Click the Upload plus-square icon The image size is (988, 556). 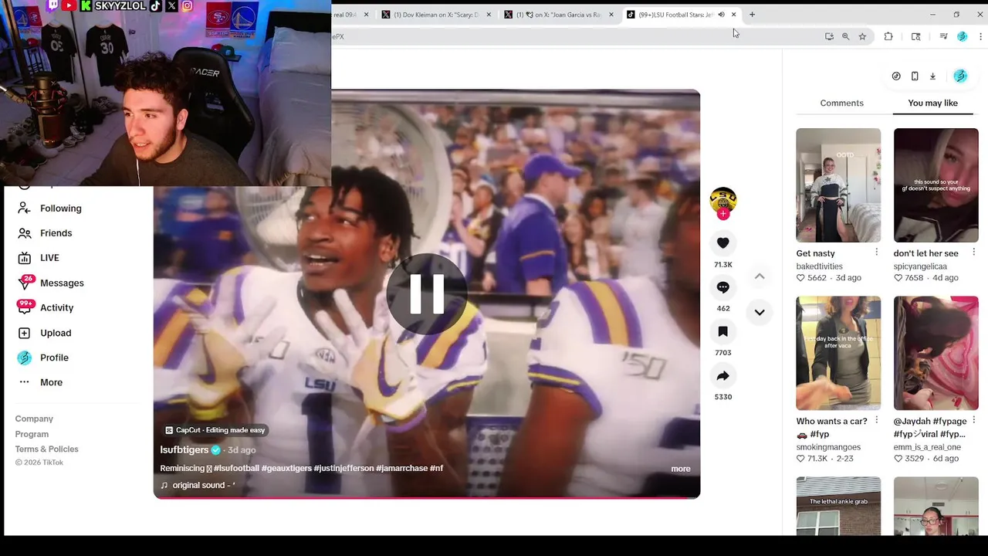(24, 333)
